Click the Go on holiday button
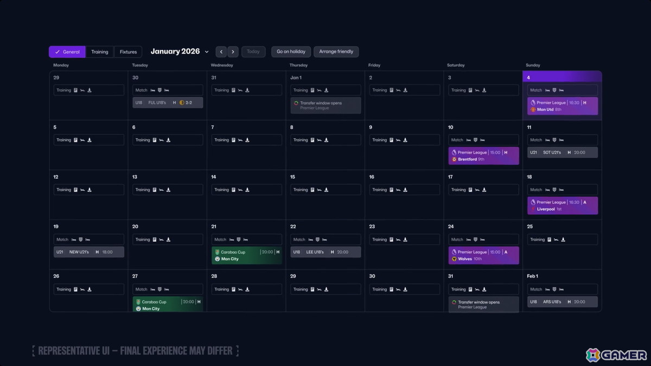651x366 pixels. (291, 52)
